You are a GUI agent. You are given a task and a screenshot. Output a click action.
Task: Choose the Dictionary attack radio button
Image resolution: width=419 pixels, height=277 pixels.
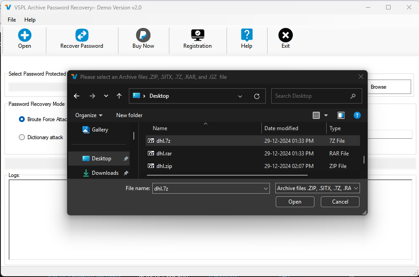[x=22, y=137]
